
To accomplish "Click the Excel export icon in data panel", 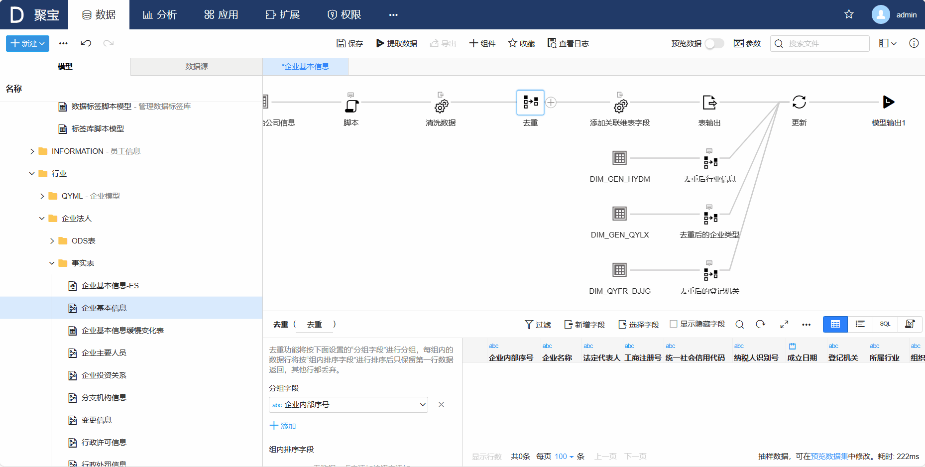I will tap(910, 324).
